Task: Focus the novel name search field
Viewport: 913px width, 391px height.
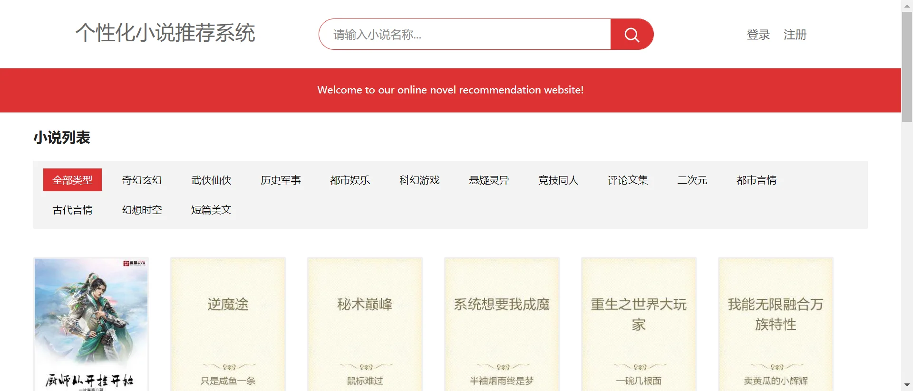Action: 465,34
